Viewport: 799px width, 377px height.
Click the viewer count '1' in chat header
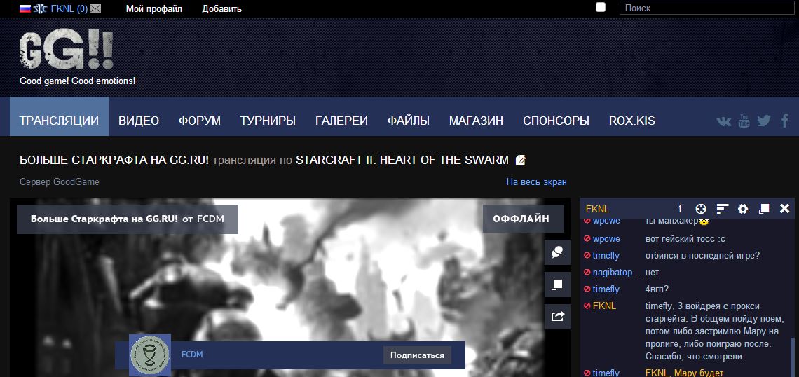point(679,209)
